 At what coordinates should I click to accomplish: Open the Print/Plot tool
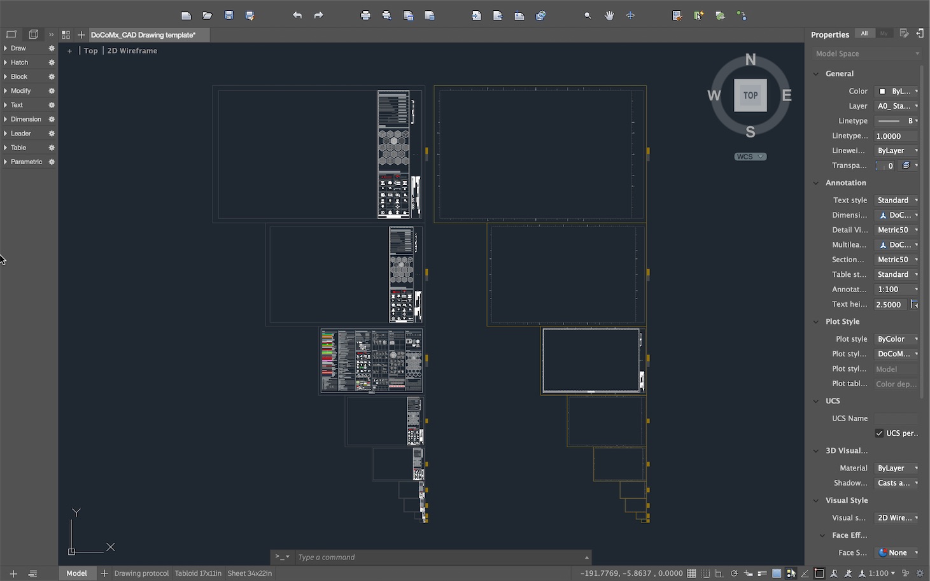[365, 15]
